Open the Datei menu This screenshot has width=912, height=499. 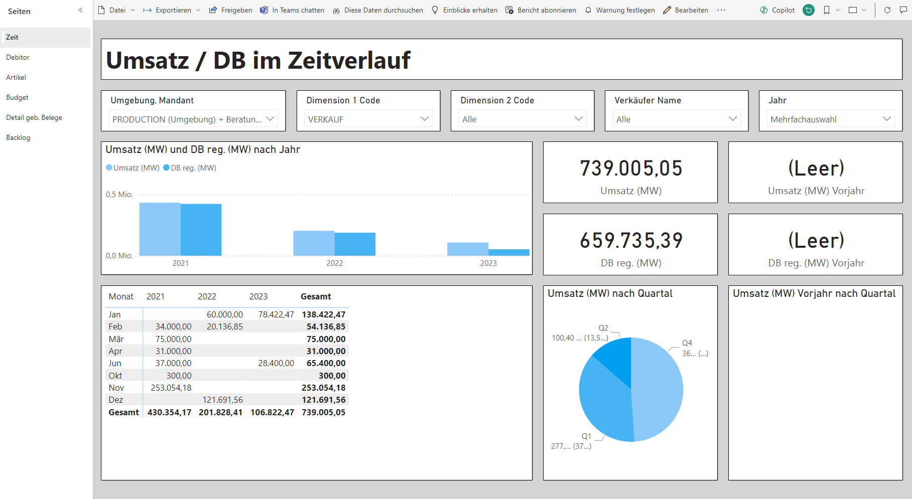pyautogui.click(x=116, y=10)
